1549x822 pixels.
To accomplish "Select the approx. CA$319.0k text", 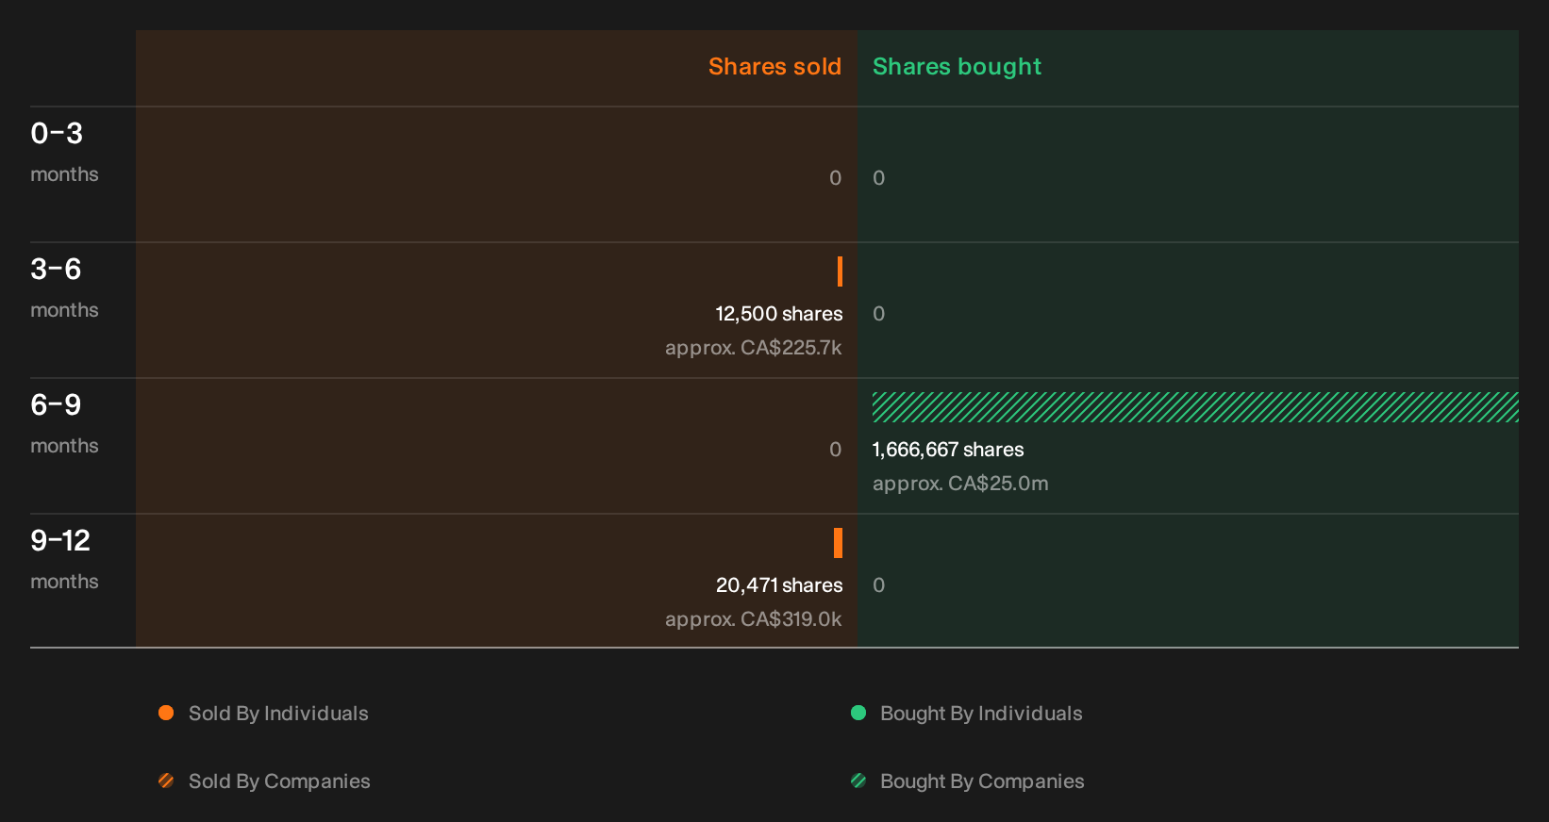I will pos(753,619).
